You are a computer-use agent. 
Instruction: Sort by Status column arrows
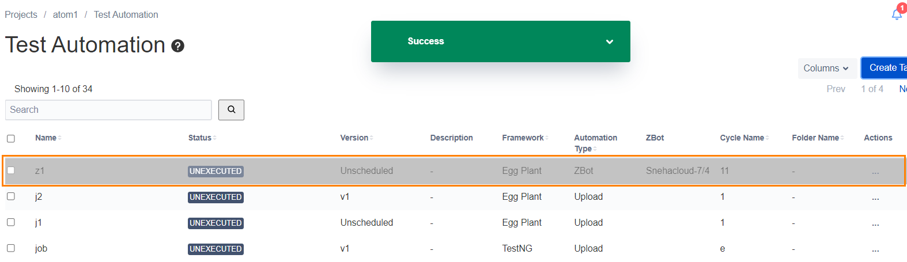214,138
